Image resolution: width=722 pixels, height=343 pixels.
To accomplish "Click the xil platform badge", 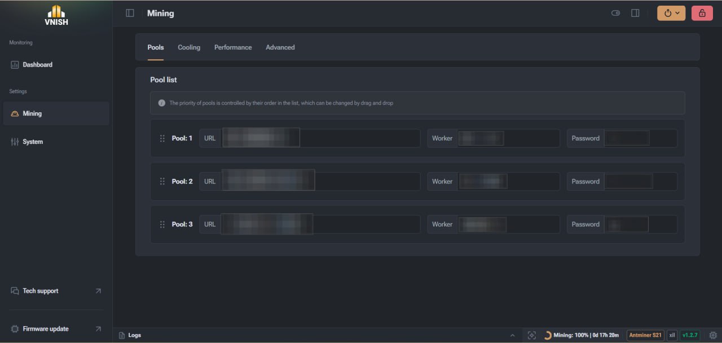I will (x=672, y=335).
